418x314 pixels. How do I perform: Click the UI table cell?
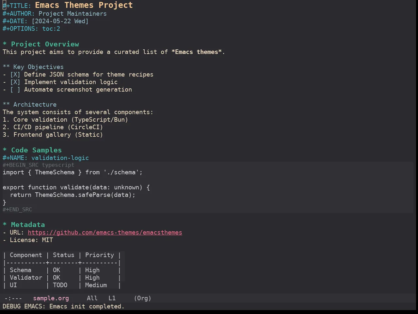click(x=13, y=285)
